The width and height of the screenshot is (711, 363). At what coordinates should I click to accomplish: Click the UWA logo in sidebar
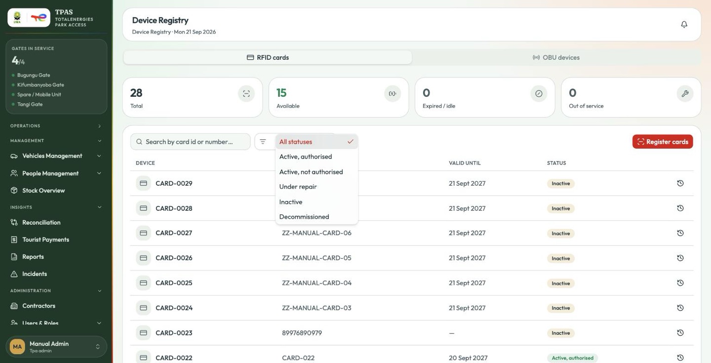(x=17, y=18)
